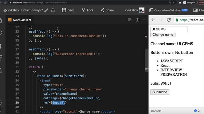Fork the project
The width and height of the screenshot is (204, 114).
click(88, 10)
